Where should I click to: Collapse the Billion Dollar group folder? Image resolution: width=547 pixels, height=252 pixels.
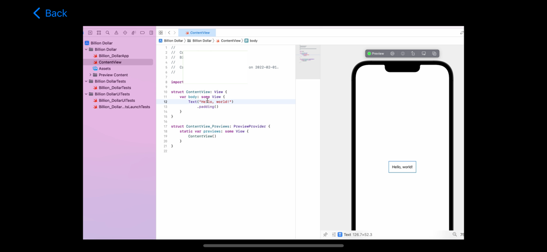tap(86, 50)
